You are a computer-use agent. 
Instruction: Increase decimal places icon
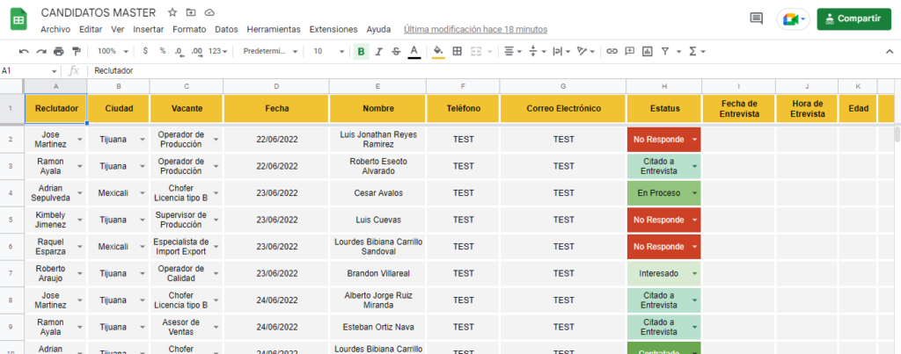click(196, 52)
